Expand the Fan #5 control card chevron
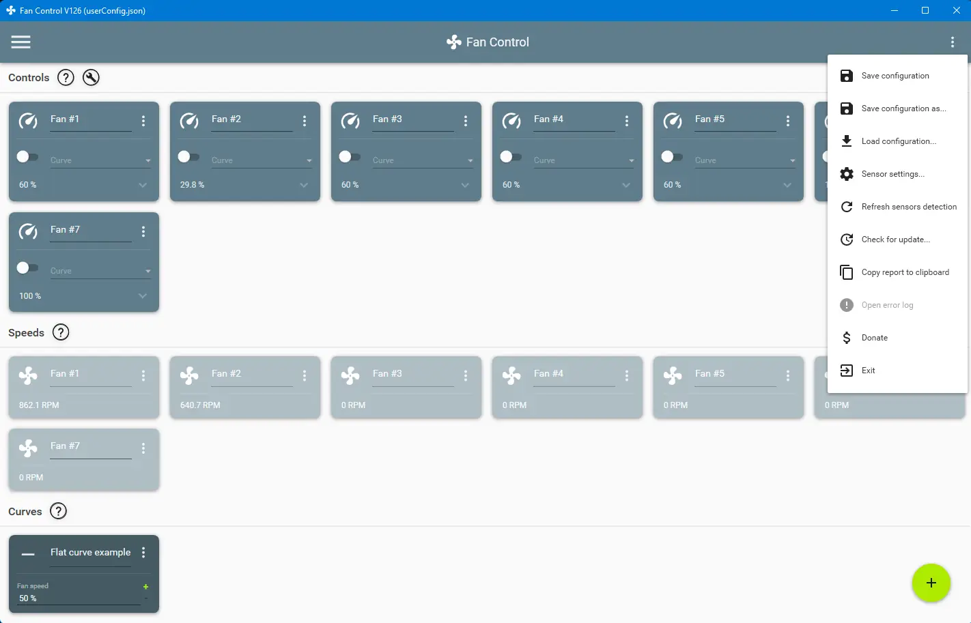 (787, 185)
